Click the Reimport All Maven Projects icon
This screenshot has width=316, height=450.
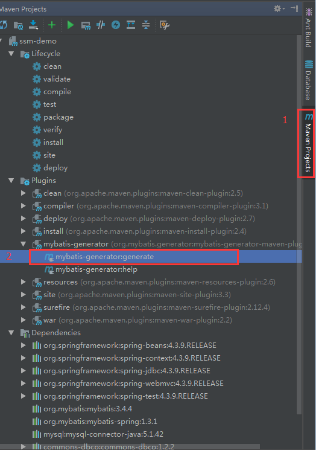(4, 25)
